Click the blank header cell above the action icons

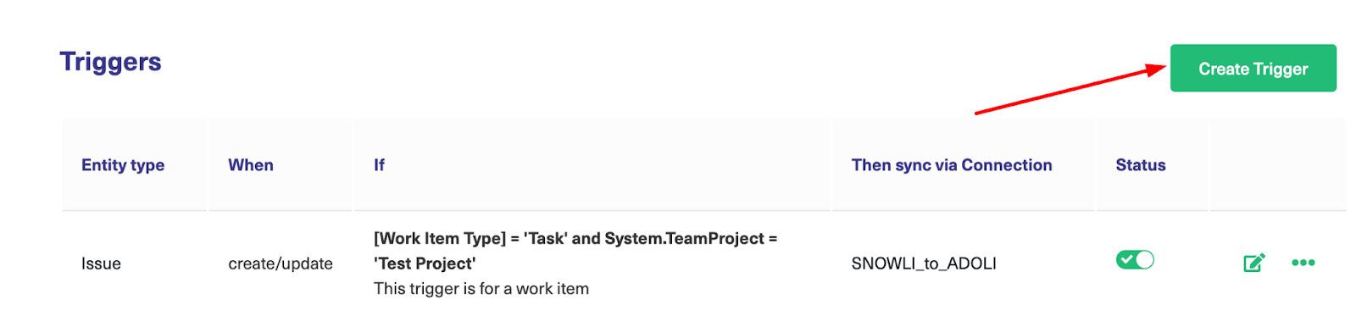[x=1278, y=165]
